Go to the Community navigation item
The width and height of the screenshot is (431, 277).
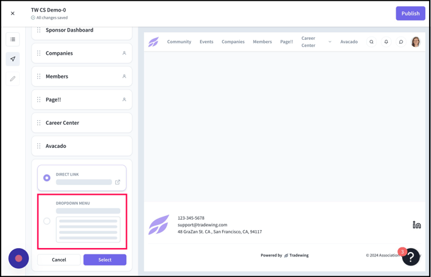click(x=179, y=42)
